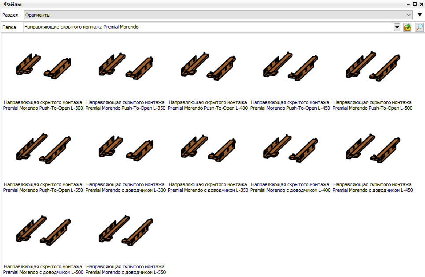Expand the Папка folder path dropdown arrow
This screenshot has width=425, height=277.
[397, 27]
